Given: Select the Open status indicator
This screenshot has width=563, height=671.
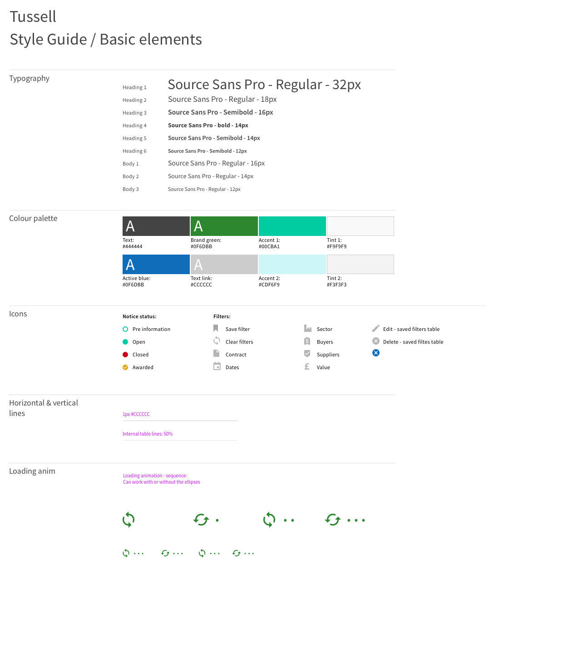Looking at the screenshot, I should click(x=125, y=341).
